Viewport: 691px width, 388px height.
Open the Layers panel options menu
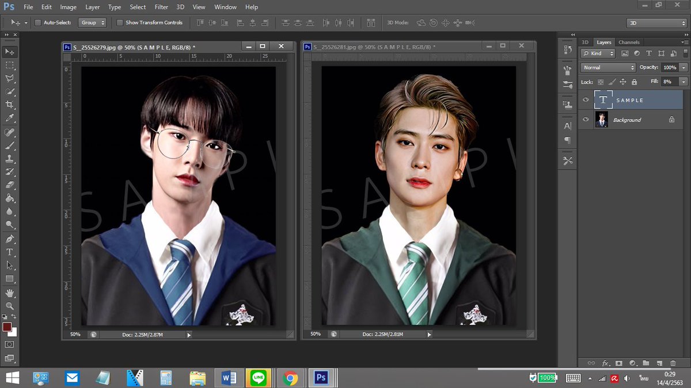pos(684,43)
